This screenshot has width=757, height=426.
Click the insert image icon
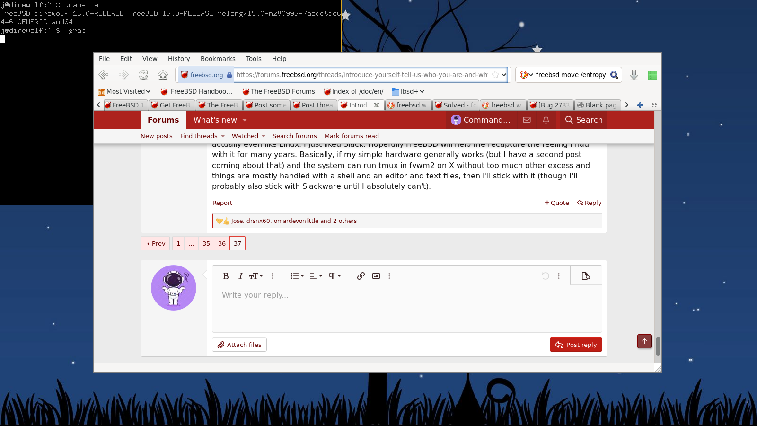[x=376, y=276]
